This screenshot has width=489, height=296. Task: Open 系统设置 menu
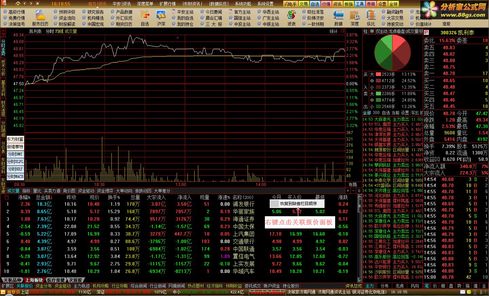(x=266, y=4)
